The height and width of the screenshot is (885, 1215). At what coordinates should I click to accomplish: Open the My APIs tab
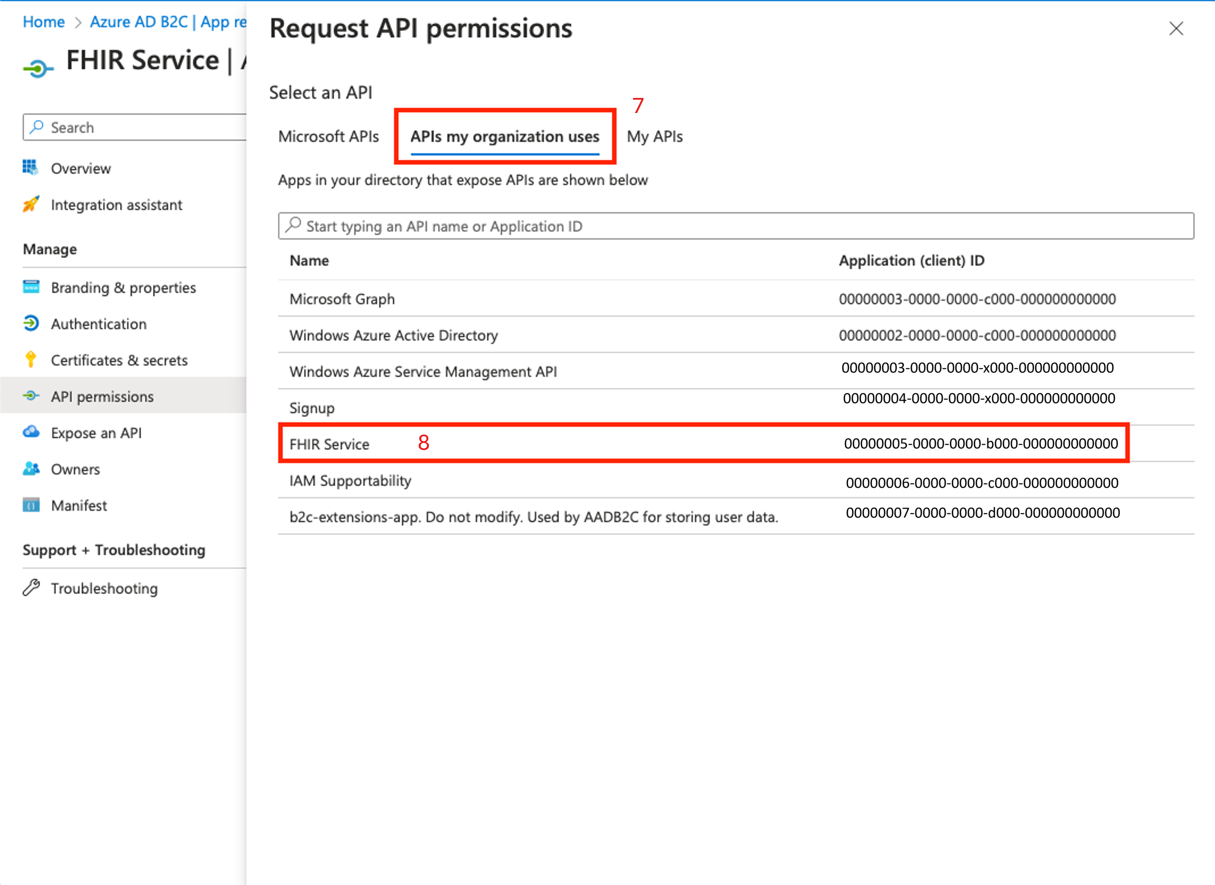pyautogui.click(x=654, y=137)
